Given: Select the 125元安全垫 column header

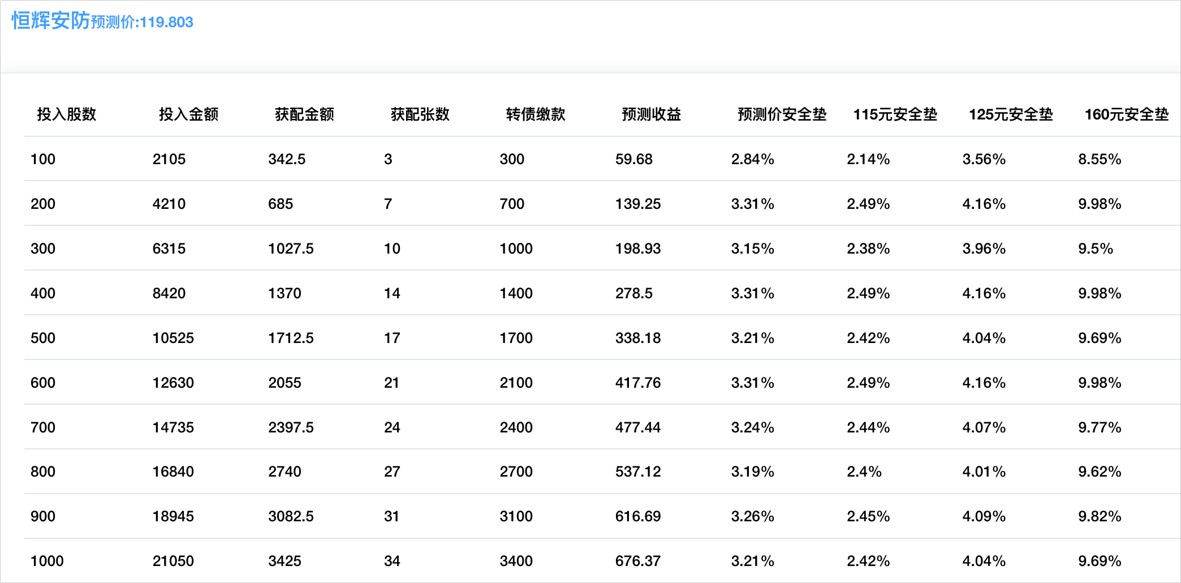Looking at the screenshot, I should click(x=1011, y=114).
